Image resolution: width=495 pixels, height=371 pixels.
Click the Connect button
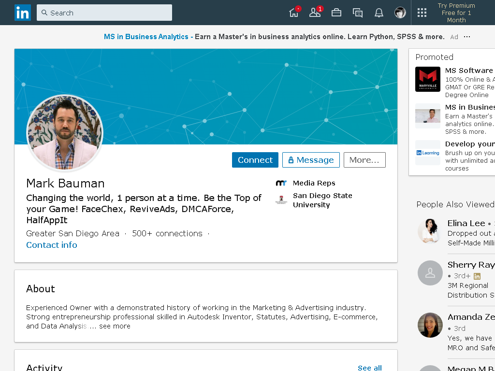coord(255,160)
